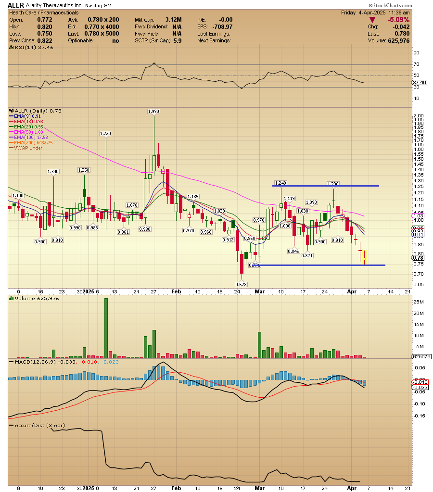The width and height of the screenshot is (433, 492).
Task: Click the -5.09% percent change value
Action: pos(399,20)
